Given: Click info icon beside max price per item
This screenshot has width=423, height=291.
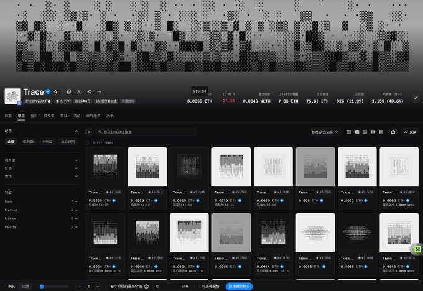Looking at the screenshot, I should [146, 287].
